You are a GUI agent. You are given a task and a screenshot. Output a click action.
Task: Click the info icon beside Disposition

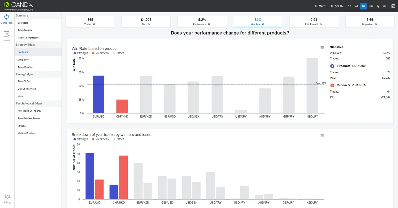pyautogui.click(x=376, y=24)
